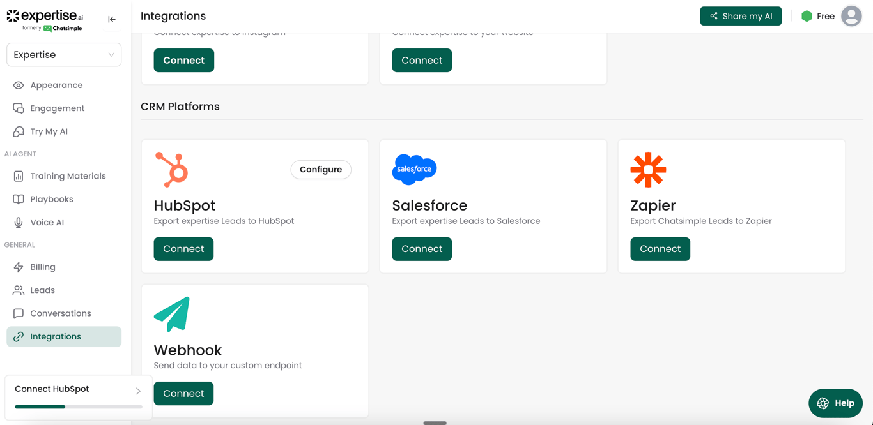Click the Webhook card title
Viewport: 873px width, 425px height.
[x=188, y=350]
